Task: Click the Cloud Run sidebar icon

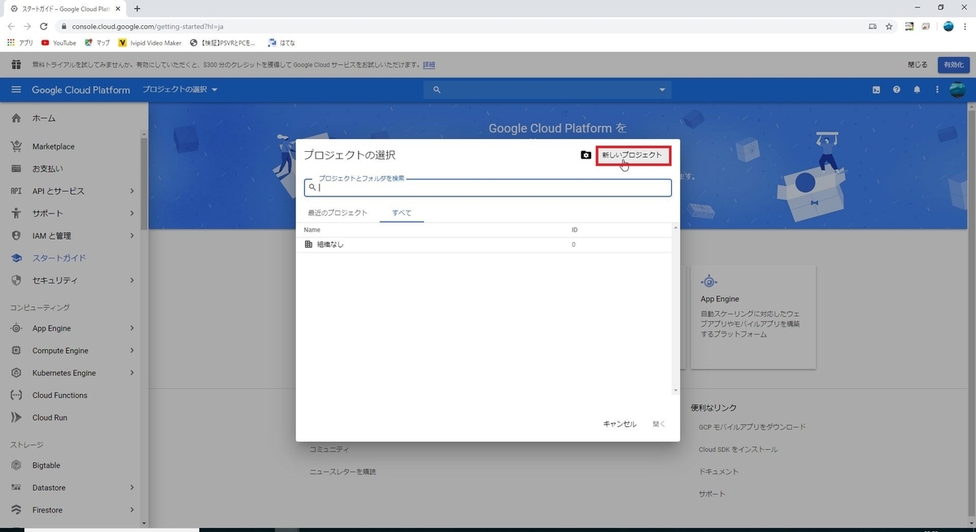Action: pyautogui.click(x=15, y=417)
